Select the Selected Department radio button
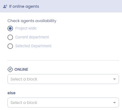 pyautogui.click(x=10, y=46)
